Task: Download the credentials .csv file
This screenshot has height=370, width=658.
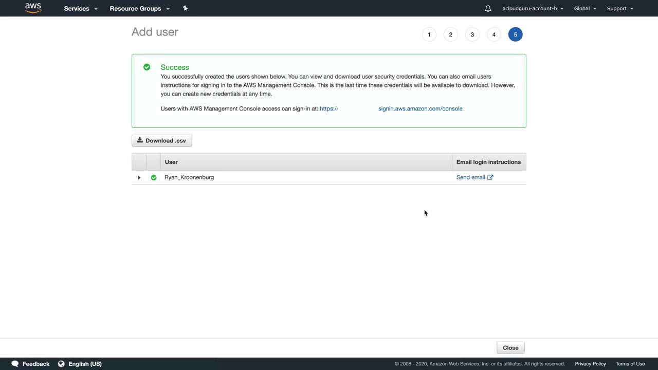Action: coord(161,140)
